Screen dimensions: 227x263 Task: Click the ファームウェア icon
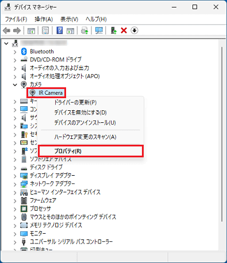(24, 200)
